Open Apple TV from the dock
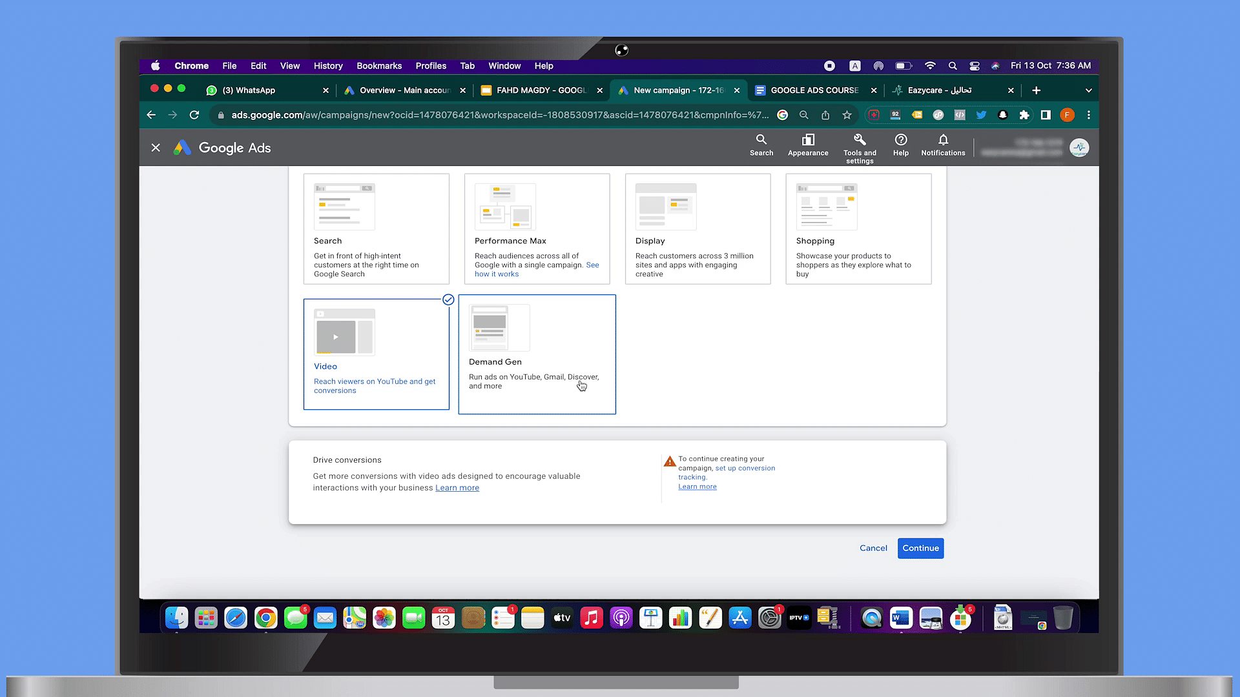Viewport: 1240px width, 697px height. [x=562, y=618]
